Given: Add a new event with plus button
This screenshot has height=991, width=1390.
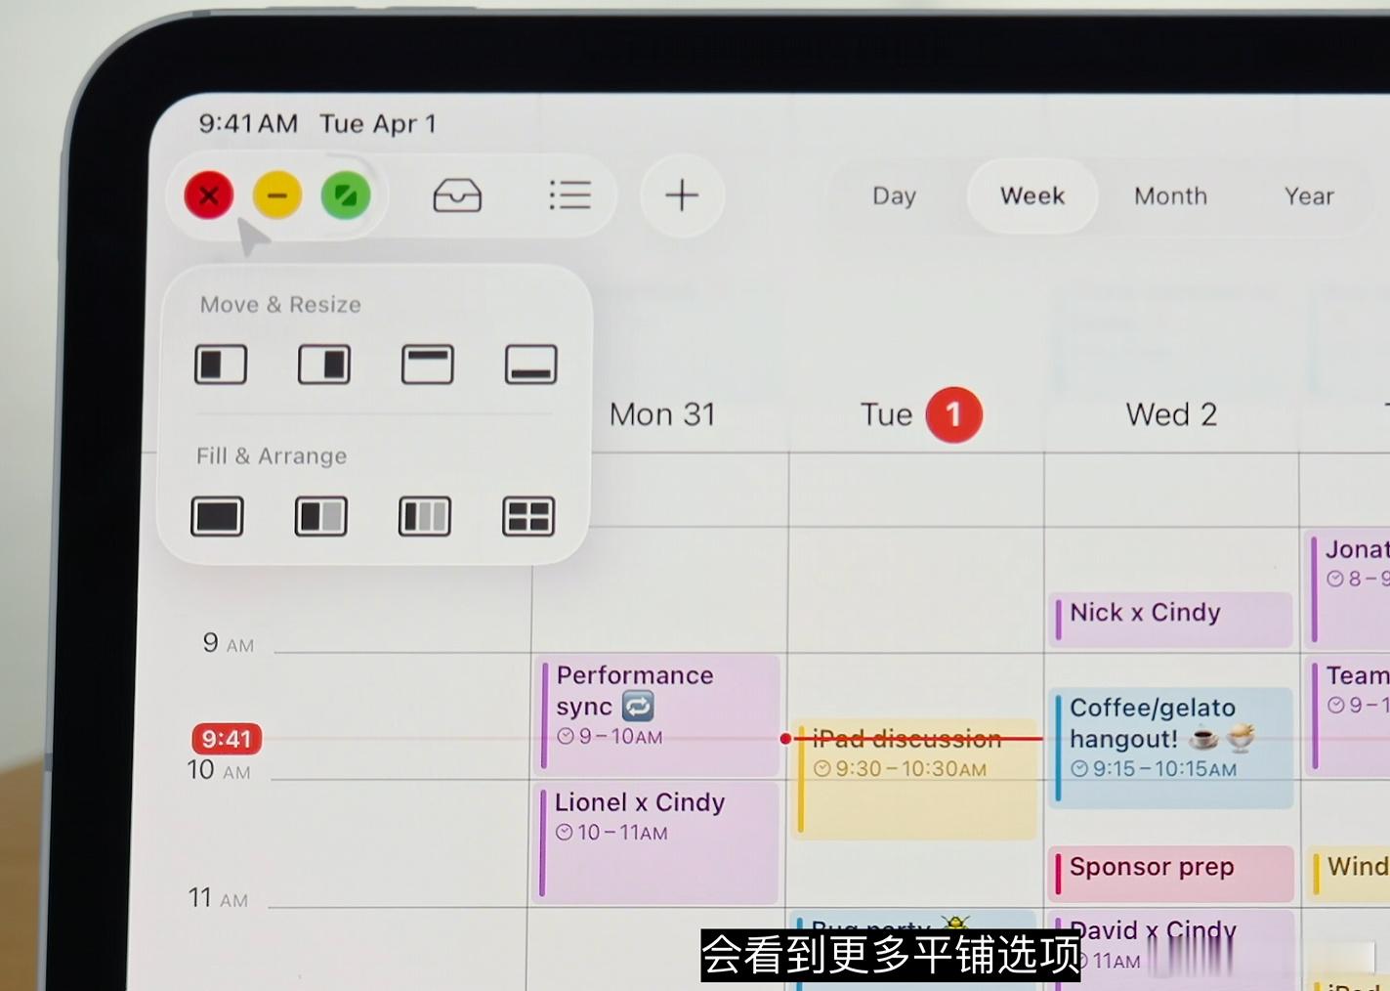Looking at the screenshot, I should 682,195.
